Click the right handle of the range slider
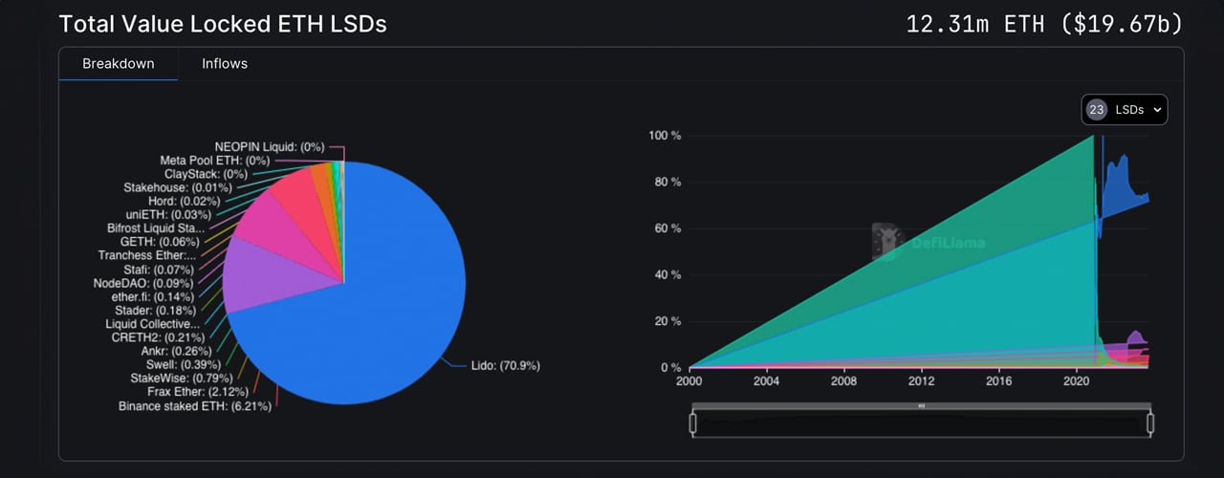 click(1150, 423)
